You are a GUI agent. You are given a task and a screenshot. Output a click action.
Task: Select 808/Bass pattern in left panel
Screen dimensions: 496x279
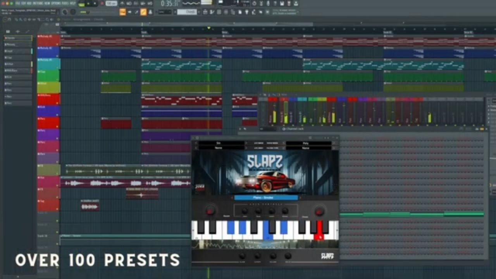tap(18, 71)
